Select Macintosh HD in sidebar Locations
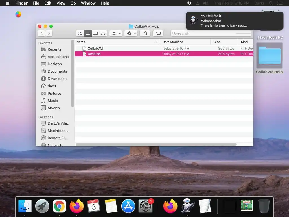289x217 pixels. point(54,131)
